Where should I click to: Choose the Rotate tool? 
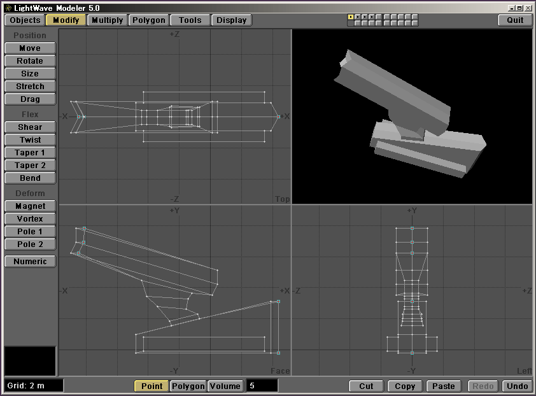[30, 61]
